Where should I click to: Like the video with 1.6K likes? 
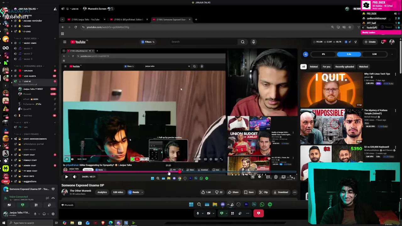pos(206,192)
